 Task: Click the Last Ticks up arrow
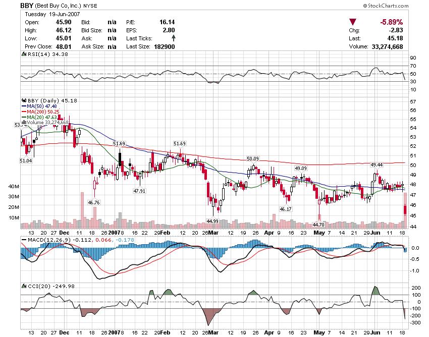click(173, 38)
